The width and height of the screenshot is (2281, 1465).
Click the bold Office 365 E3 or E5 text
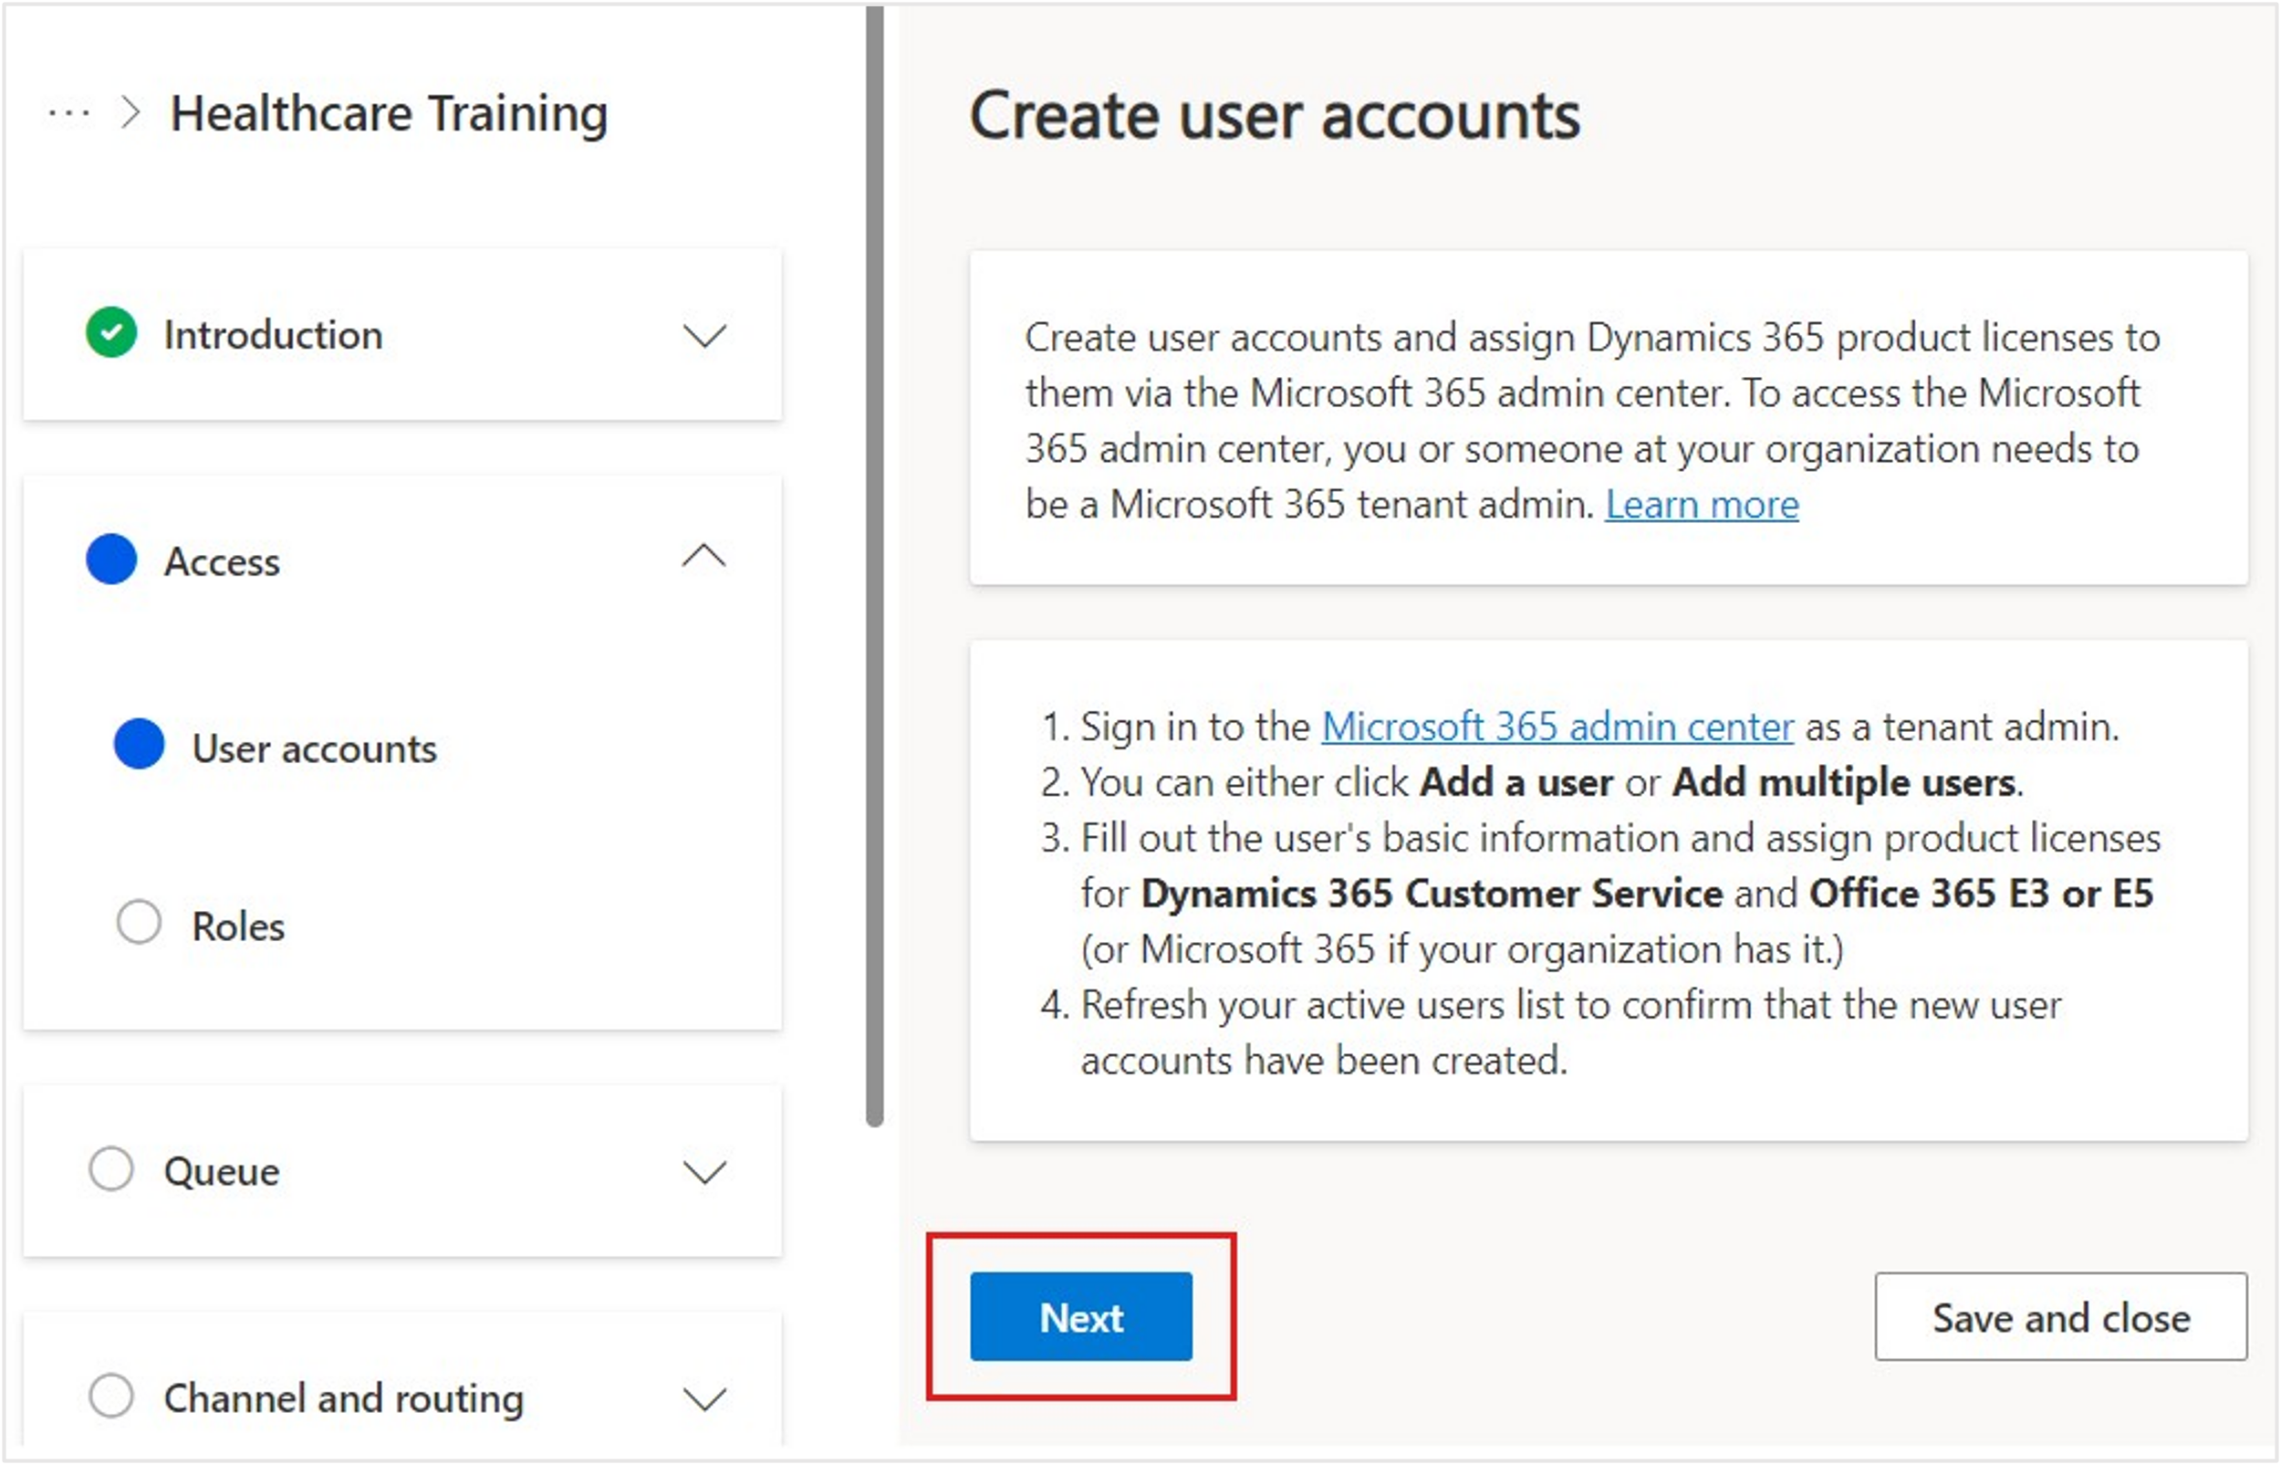tap(1981, 895)
